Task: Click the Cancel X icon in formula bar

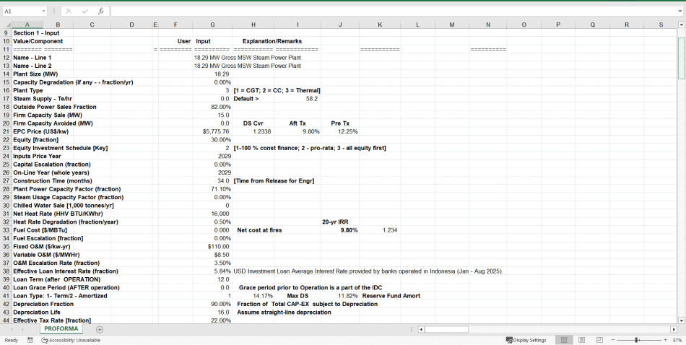Action: (x=69, y=11)
